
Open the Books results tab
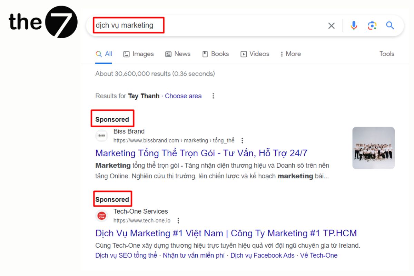pyautogui.click(x=215, y=54)
